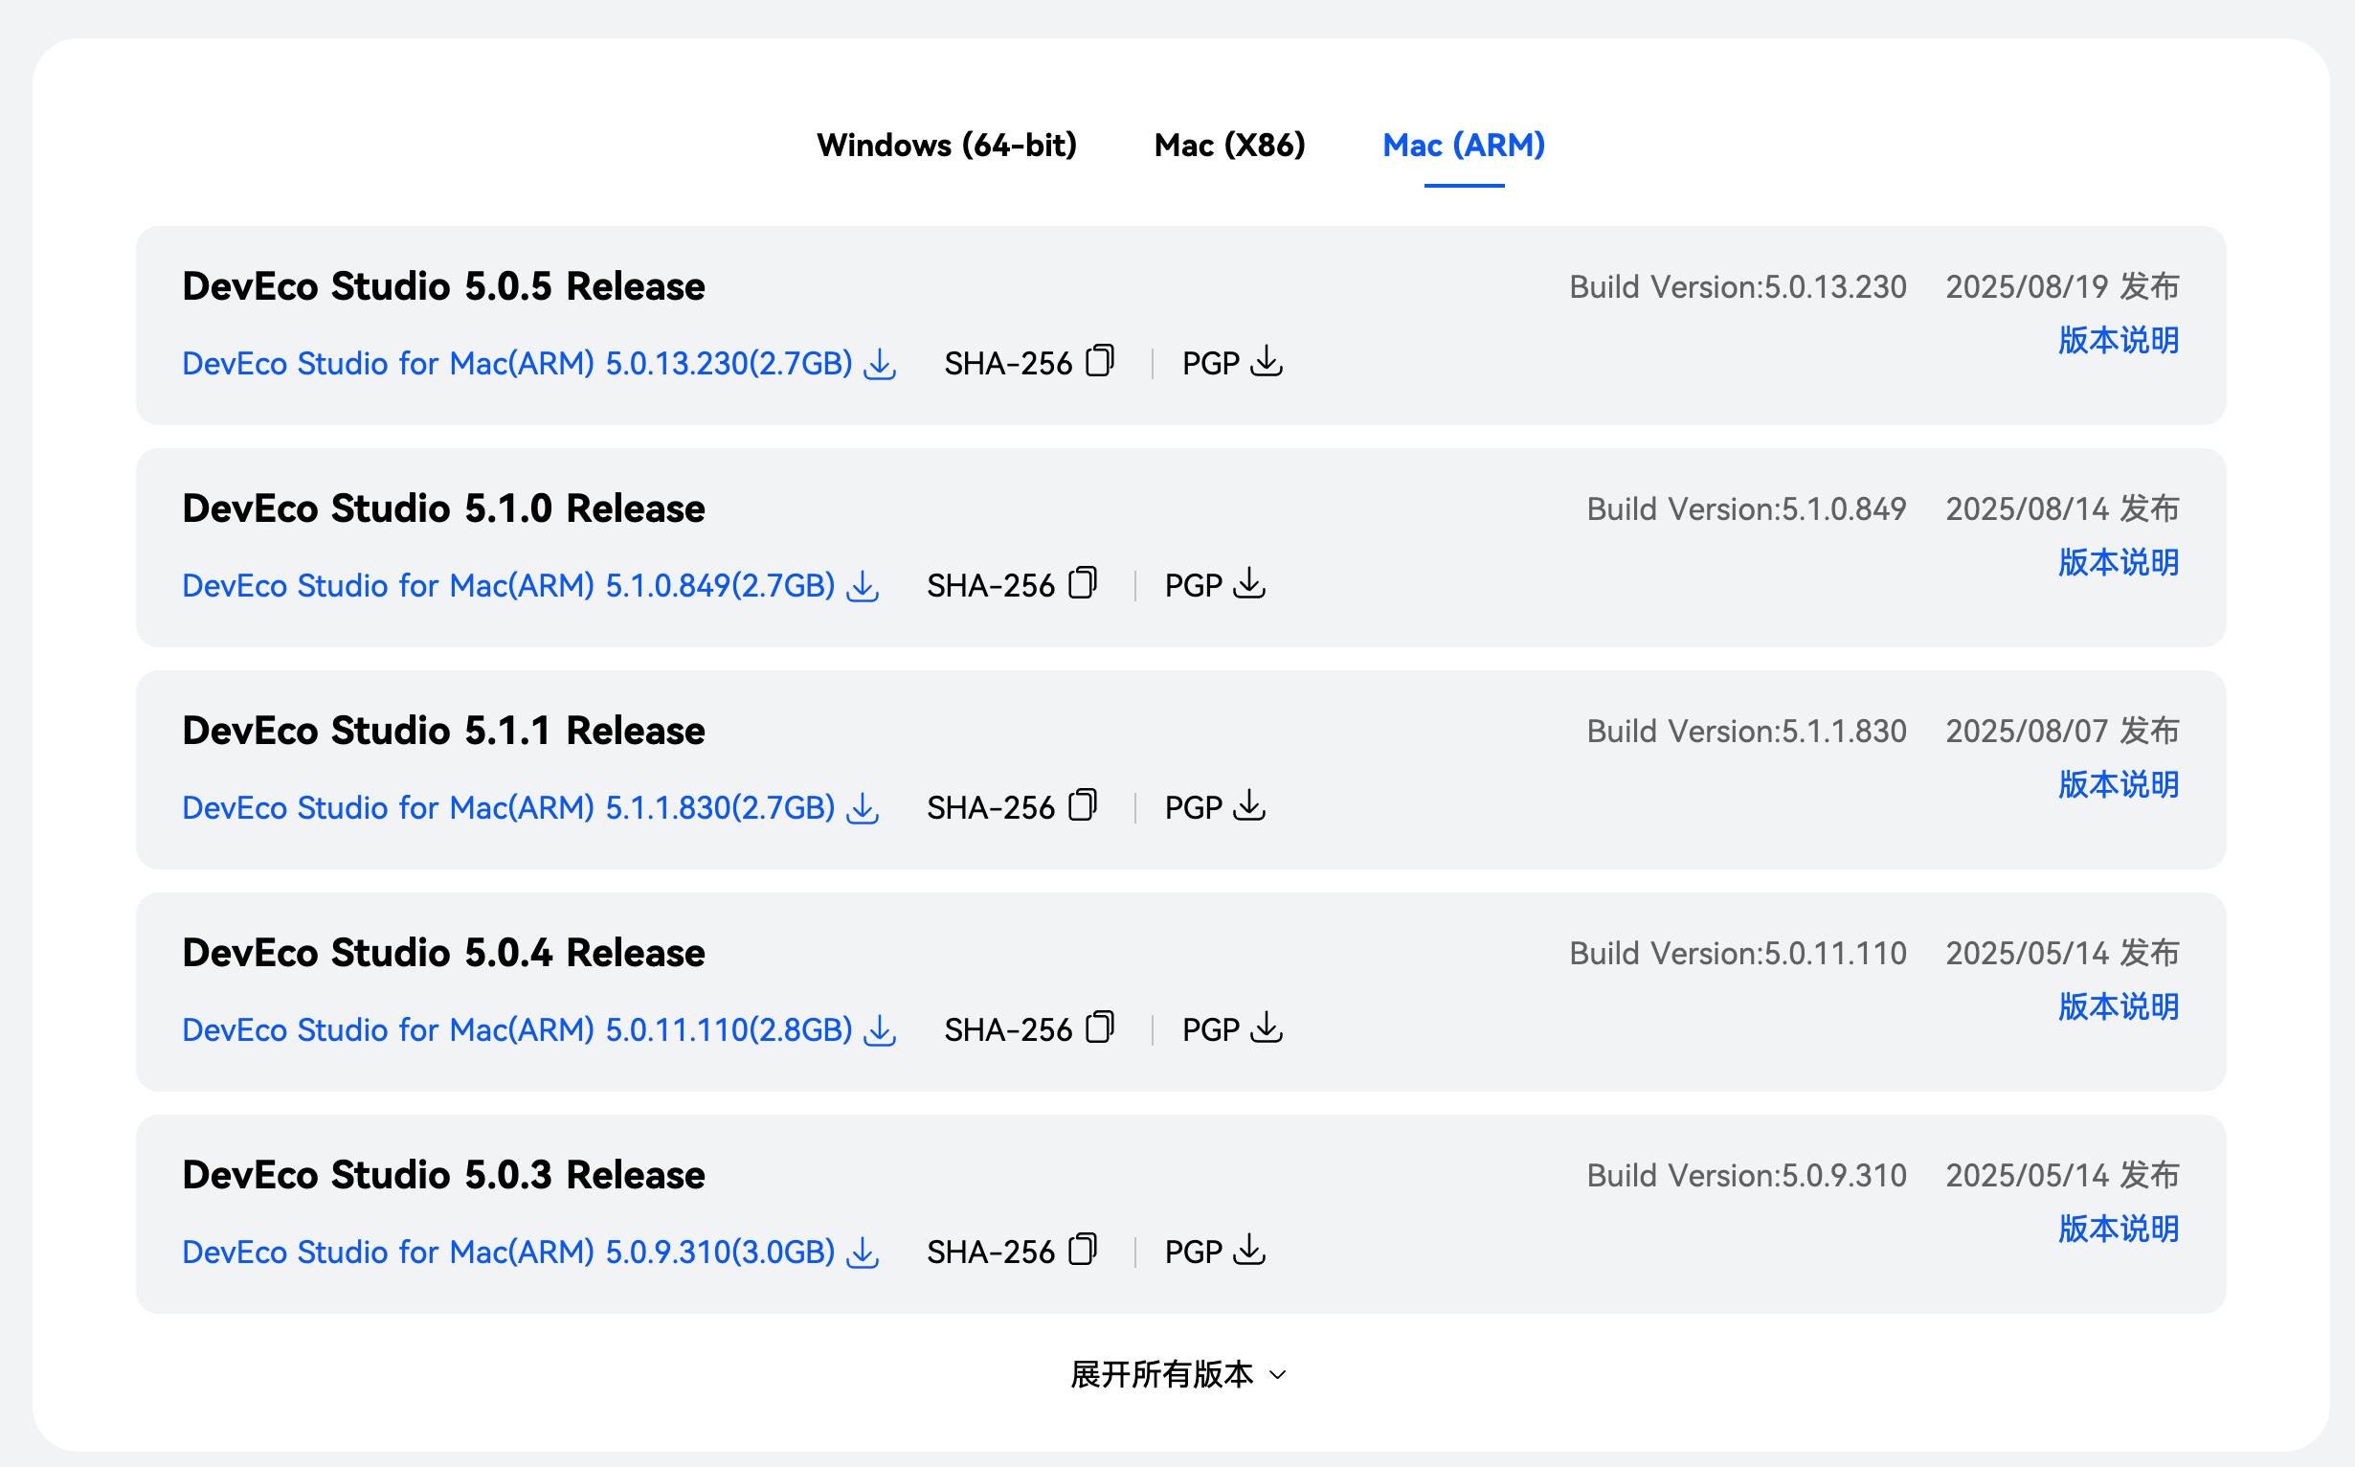Download PGP signature for 5.0.11.110
The height and width of the screenshot is (1467, 2355).
tap(1266, 1027)
